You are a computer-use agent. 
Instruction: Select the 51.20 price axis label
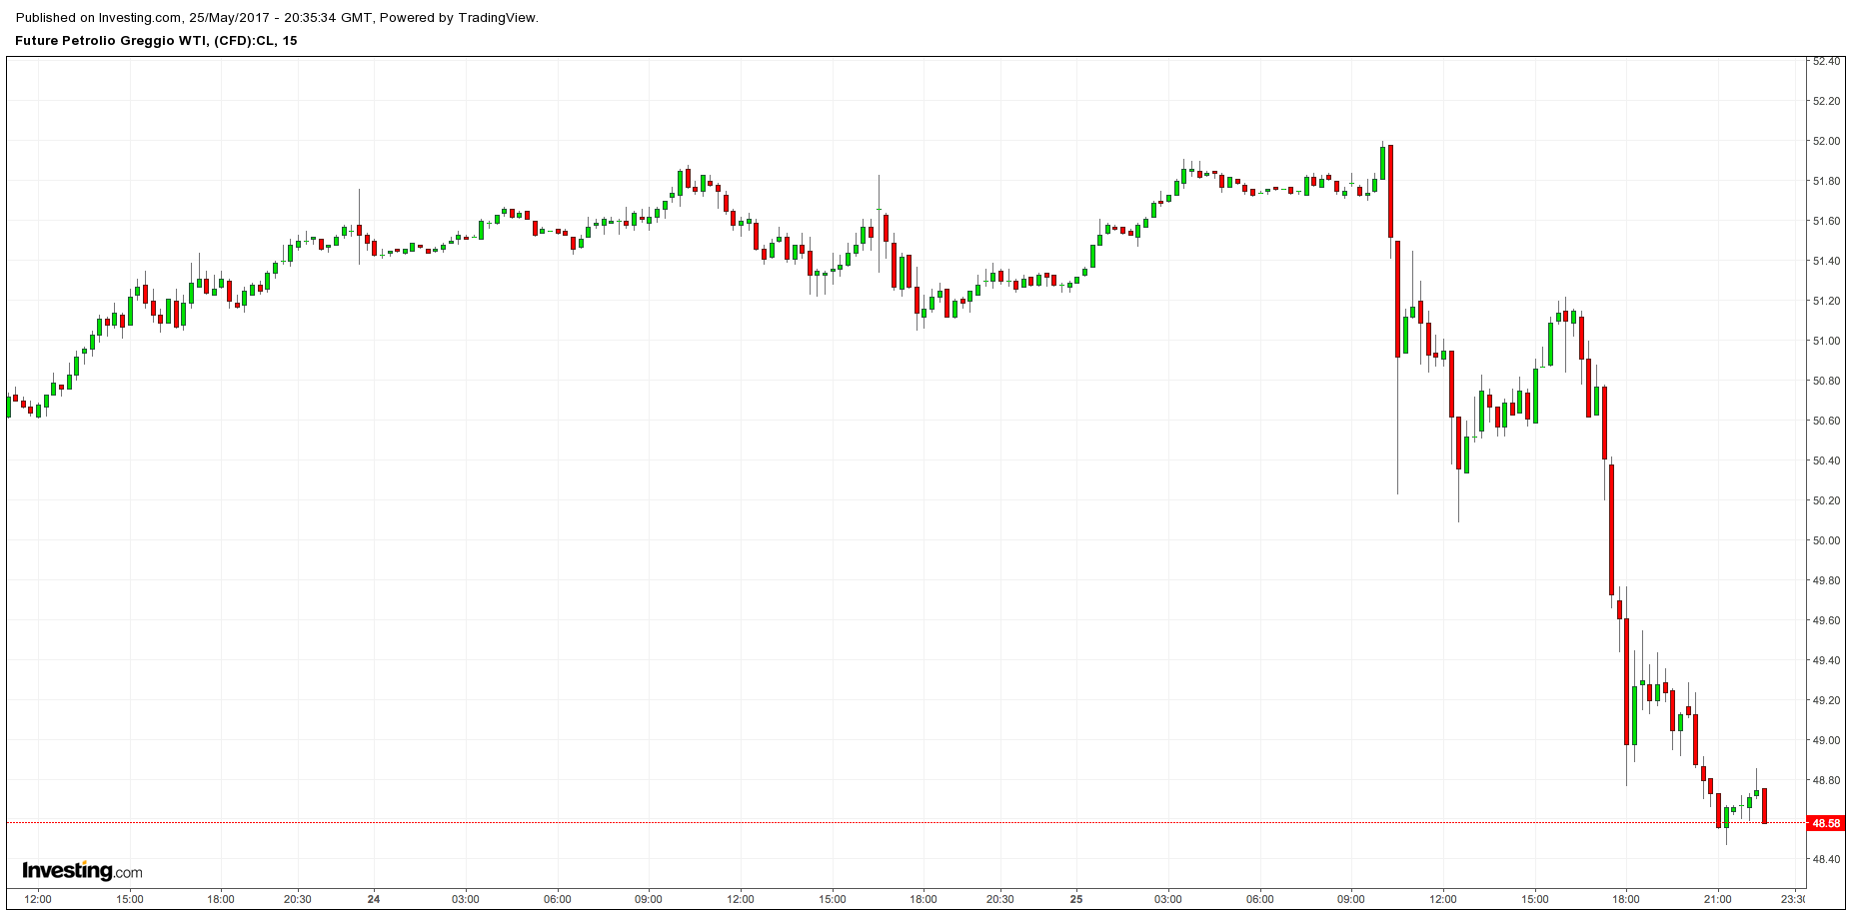[x=1826, y=302]
